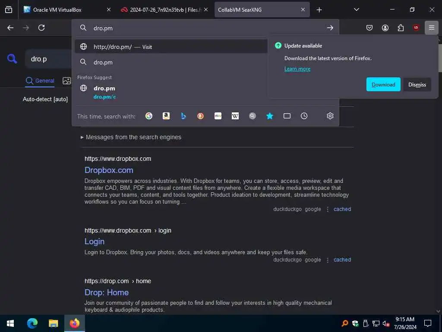The height and width of the screenshot is (332, 442).
Task: Open Auto-detect language dropdown
Action: point(45,99)
